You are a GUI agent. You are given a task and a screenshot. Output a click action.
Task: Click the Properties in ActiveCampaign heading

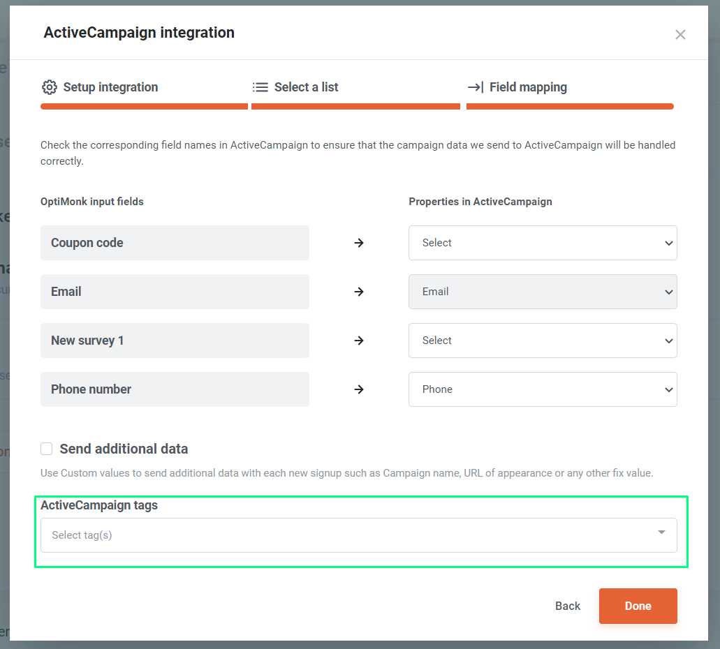[x=480, y=202]
